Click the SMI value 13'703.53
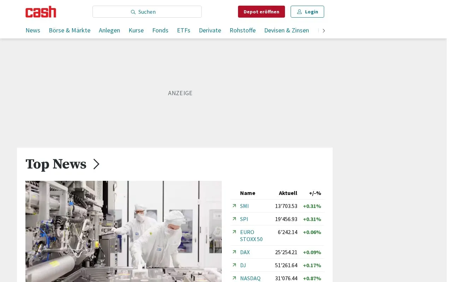 click(286, 206)
